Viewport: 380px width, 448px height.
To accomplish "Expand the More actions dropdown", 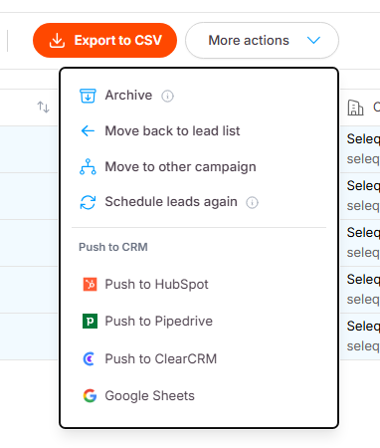I will [x=262, y=41].
